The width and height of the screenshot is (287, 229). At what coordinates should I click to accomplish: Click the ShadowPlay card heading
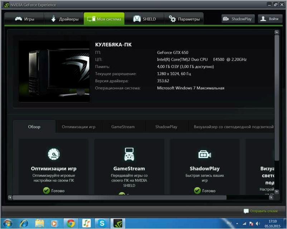pyautogui.click(x=205, y=169)
